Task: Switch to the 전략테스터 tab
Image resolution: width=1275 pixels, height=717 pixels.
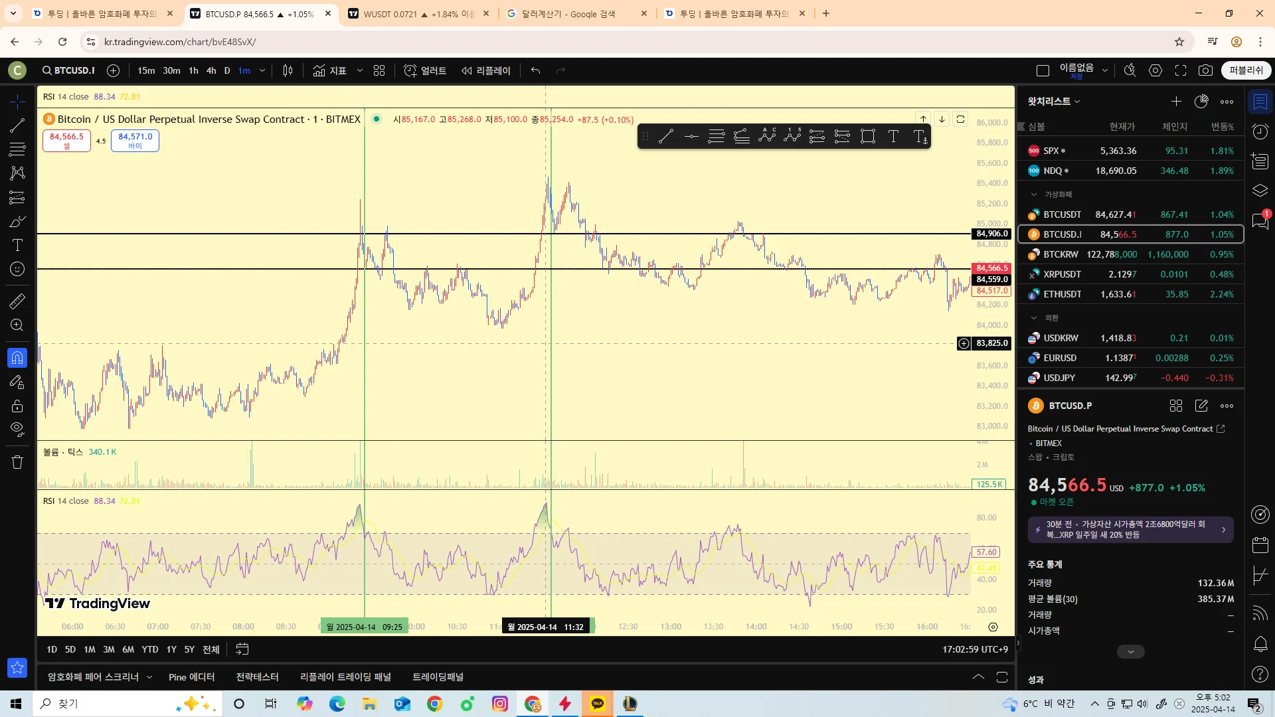Action: [x=257, y=677]
